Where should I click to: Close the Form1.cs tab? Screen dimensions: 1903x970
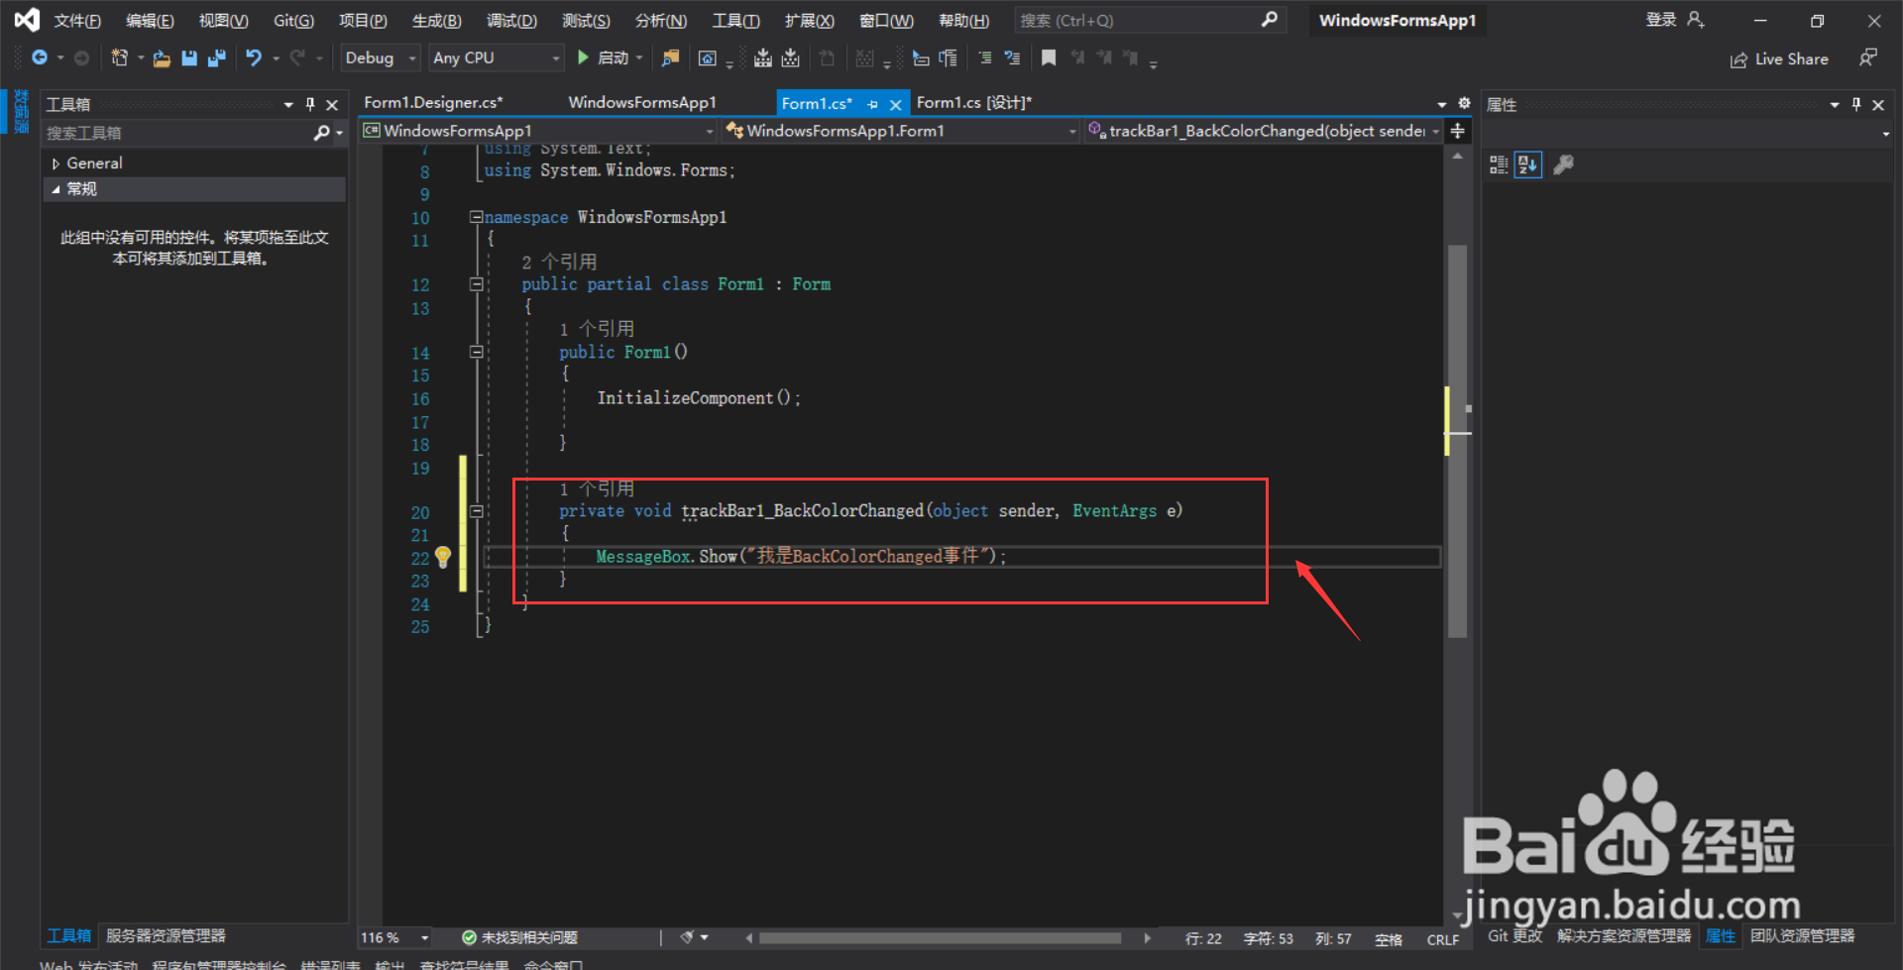(896, 104)
